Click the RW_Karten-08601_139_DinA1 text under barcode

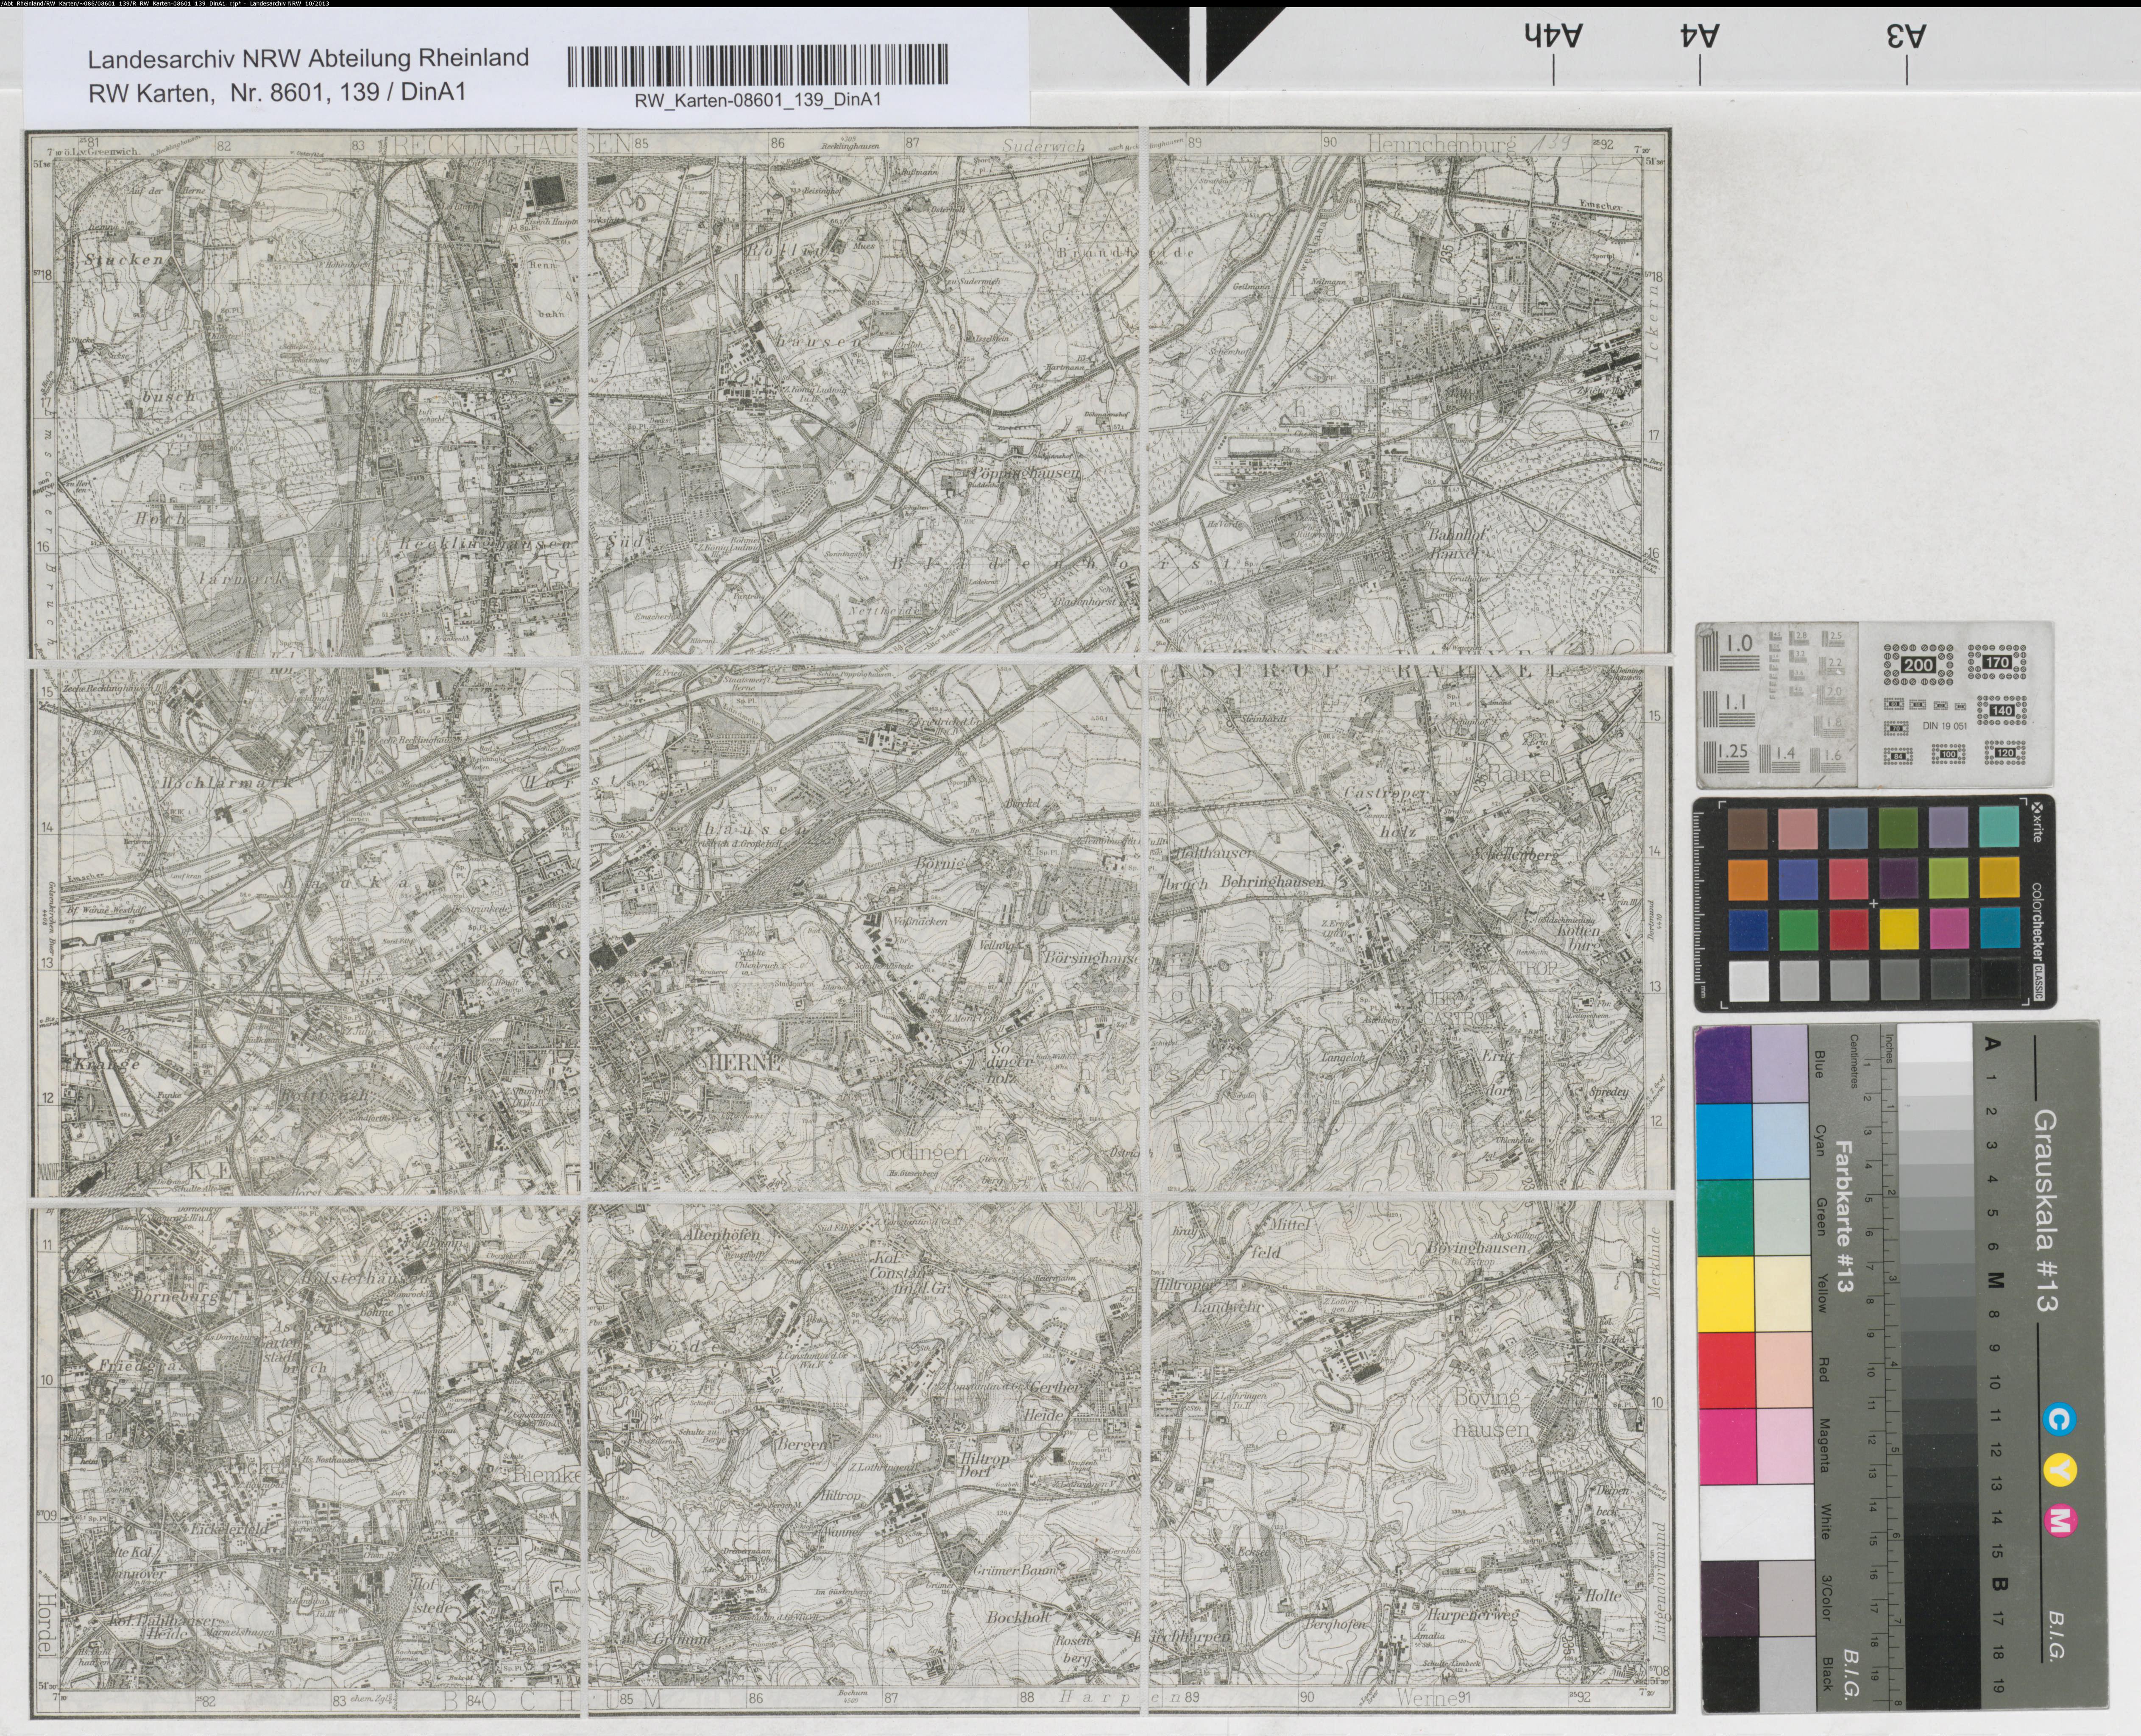757,100
